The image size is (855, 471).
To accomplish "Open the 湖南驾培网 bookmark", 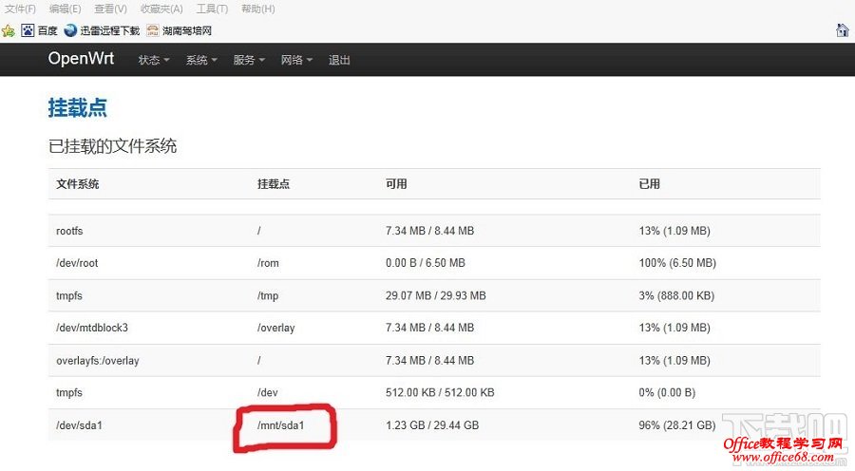I will pos(179,30).
